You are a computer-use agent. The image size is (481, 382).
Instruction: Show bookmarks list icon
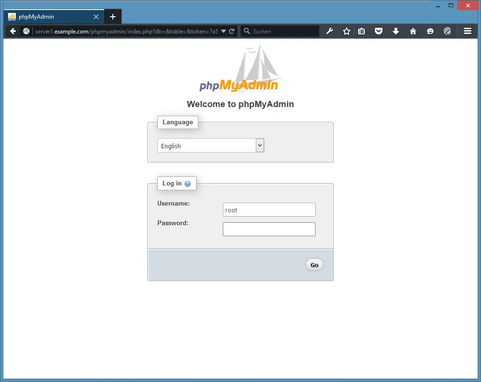[x=361, y=31]
